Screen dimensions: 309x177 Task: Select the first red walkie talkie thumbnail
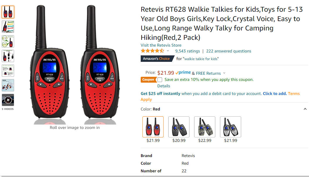pos(8,12)
